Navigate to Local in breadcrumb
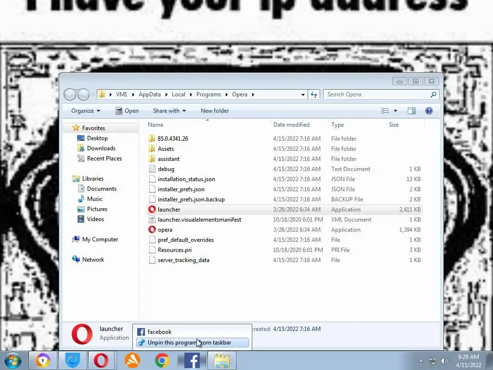 [179, 94]
